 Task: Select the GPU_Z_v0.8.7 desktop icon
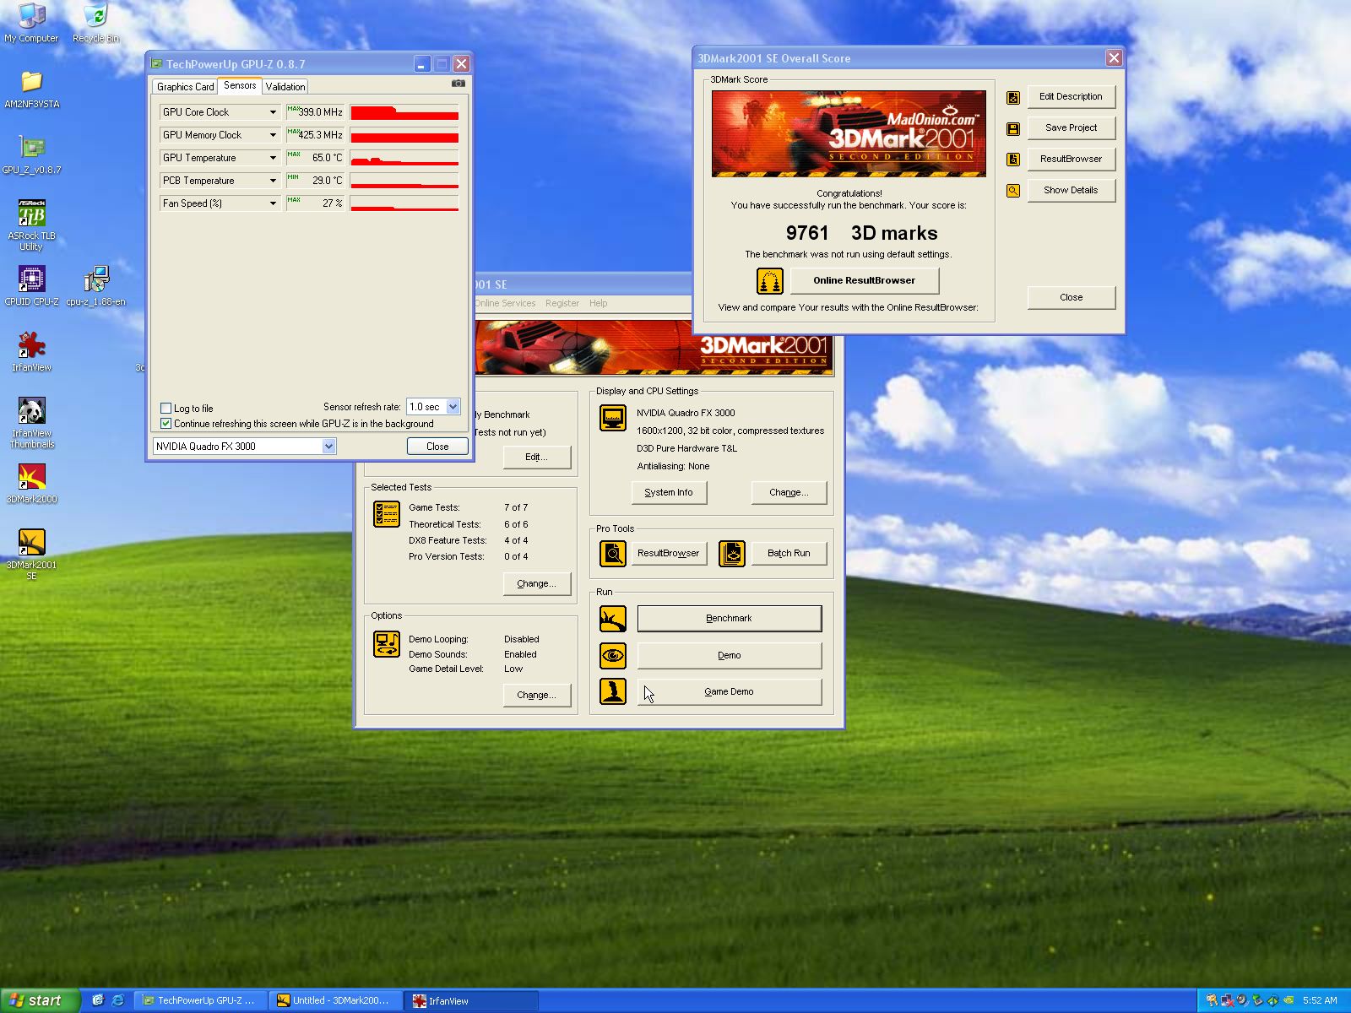click(31, 154)
